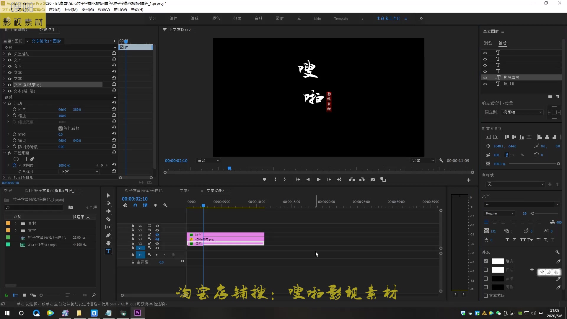Hide the 影视素材 text layer eye icon
Image resolution: width=567 pixels, height=319 pixels.
pyautogui.click(x=485, y=78)
